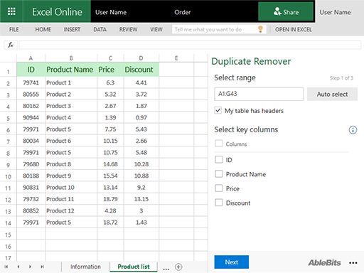Image resolution: width=364 pixels, height=273 pixels.
Task: Click the Auto select button
Action: [x=332, y=94]
